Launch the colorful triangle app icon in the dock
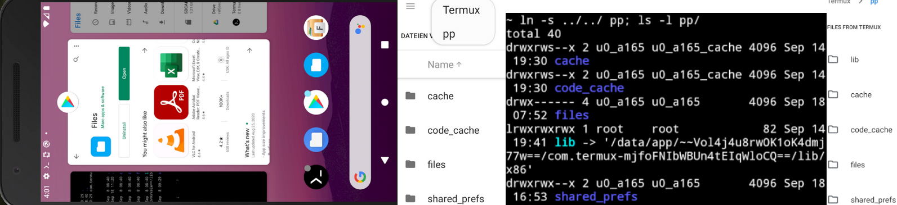The height and width of the screenshot is (205, 897). pyautogui.click(x=316, y=102)
